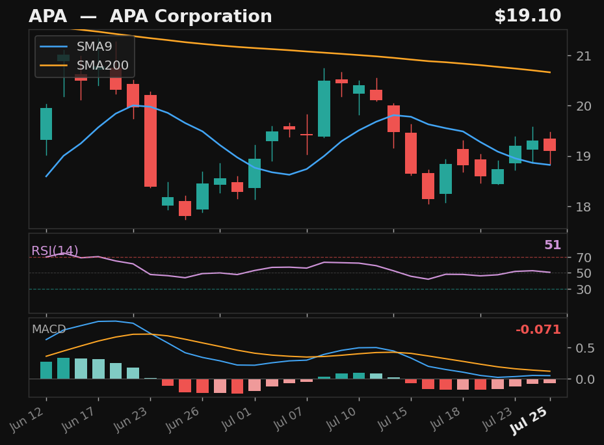Click the MACD axis label 0.5
Screen dimensions: 604x445
585,348
